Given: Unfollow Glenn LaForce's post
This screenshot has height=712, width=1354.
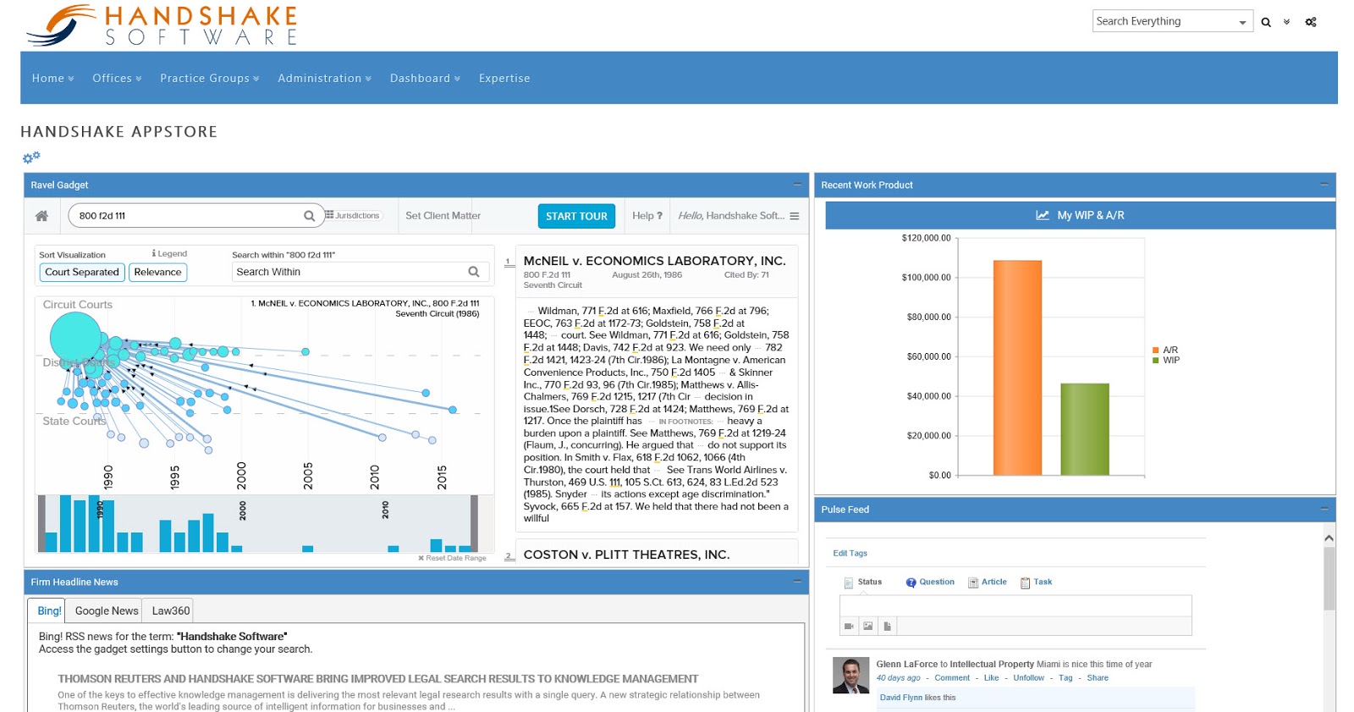Looking at the screenshot, I should (x=1028, y=678).
